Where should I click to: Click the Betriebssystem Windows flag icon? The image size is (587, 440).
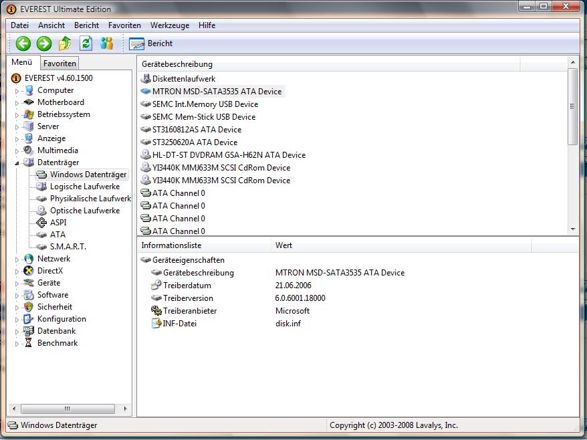coord(29,114)
